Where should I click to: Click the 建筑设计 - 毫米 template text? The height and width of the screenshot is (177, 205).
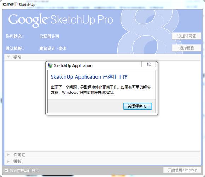[53, 48]
